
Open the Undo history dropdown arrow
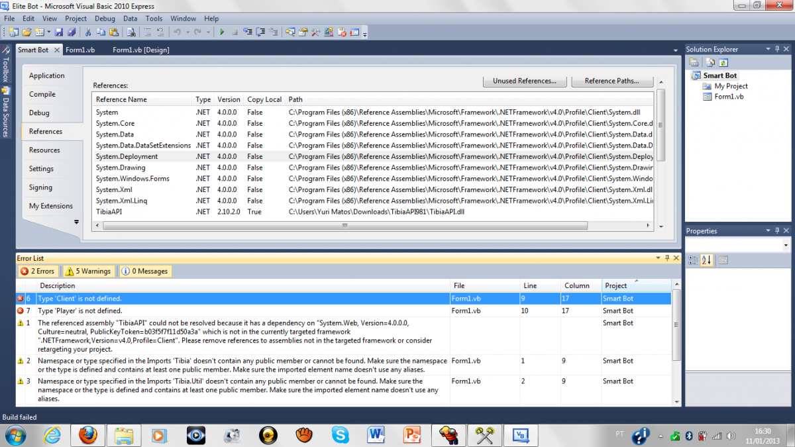(x=187, y=32)
